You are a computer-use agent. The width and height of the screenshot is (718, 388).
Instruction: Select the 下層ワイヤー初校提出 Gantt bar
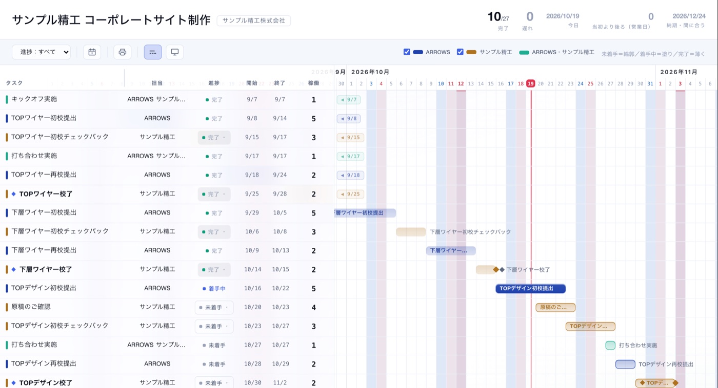[x=365, y=213]
